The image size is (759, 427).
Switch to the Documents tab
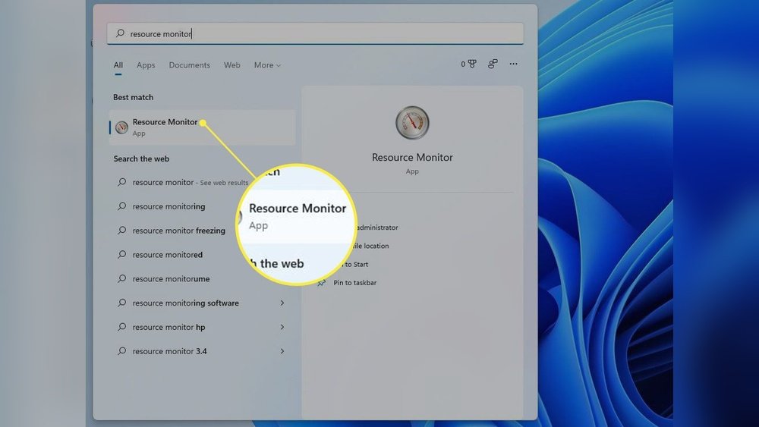coord(189,65)
